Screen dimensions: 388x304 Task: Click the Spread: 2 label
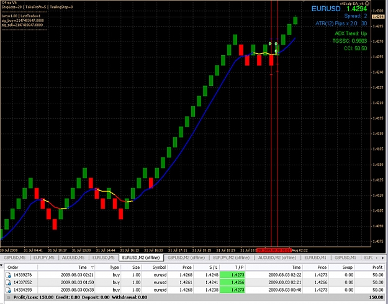pos(356,16)
